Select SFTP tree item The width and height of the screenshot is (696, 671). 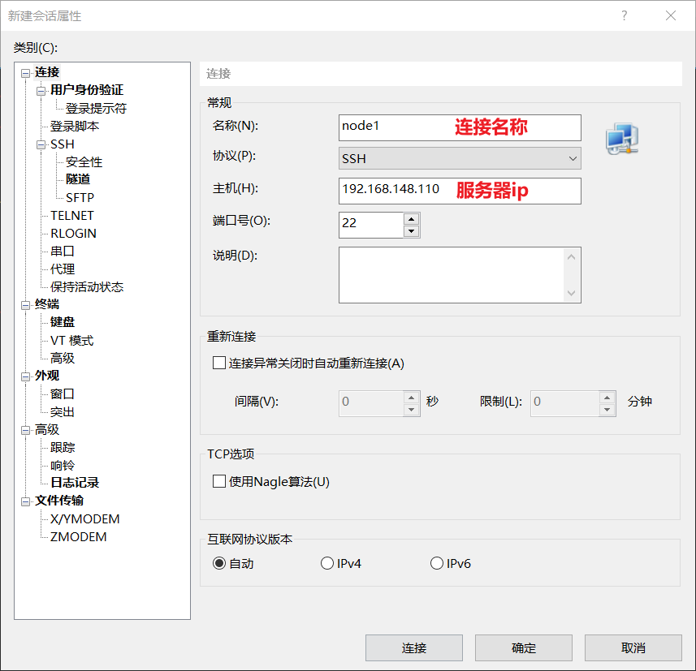pyautogui.click(x=80, y=197)
